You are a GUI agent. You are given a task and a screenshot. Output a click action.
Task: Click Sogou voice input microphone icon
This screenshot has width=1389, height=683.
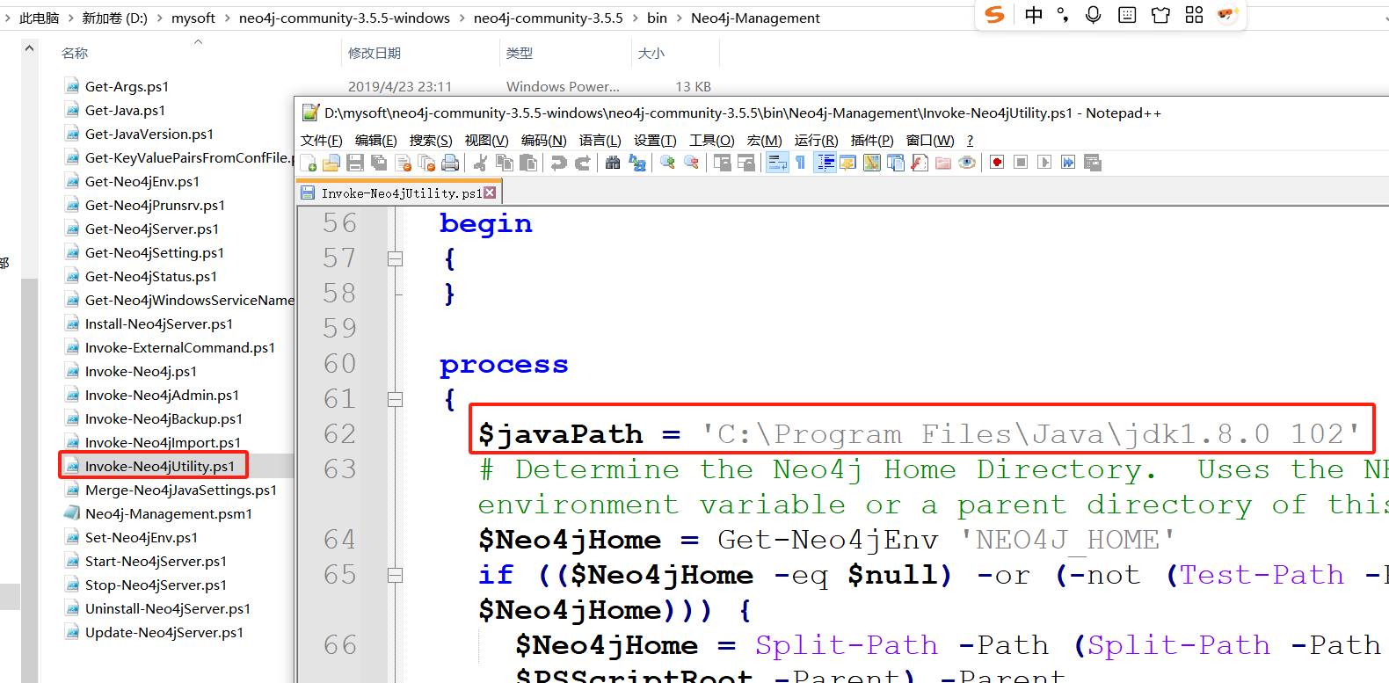[1093, 15]
